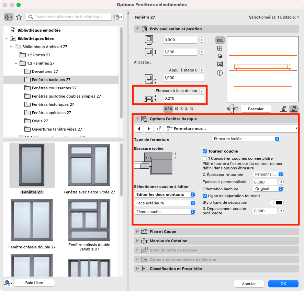Open the Orientation hachure dropdown
This screenshot has width=304, height=291.
coord(268,189)
